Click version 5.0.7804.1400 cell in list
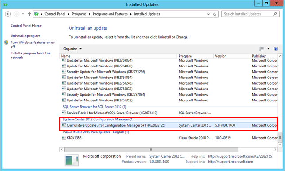The height and width of the screenshot is (171, 285). click(225, 125)
